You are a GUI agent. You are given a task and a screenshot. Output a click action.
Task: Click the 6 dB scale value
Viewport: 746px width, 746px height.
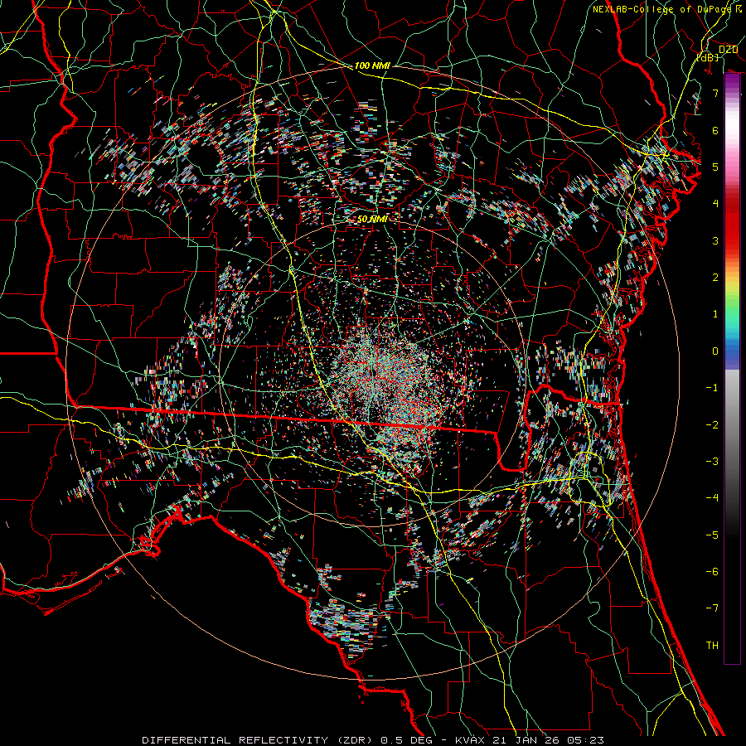click(x=715, y=130)
